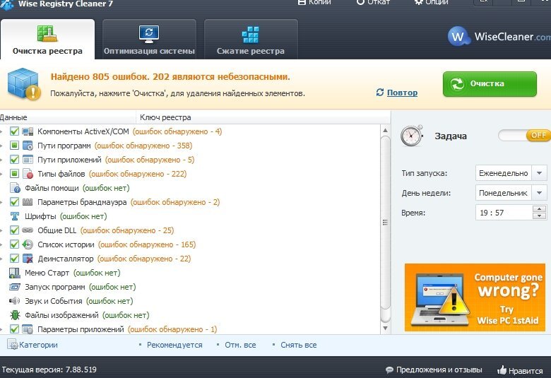Click the WiseCleaner.com logo
Screen dimensions: 551x378
[499, 36]
